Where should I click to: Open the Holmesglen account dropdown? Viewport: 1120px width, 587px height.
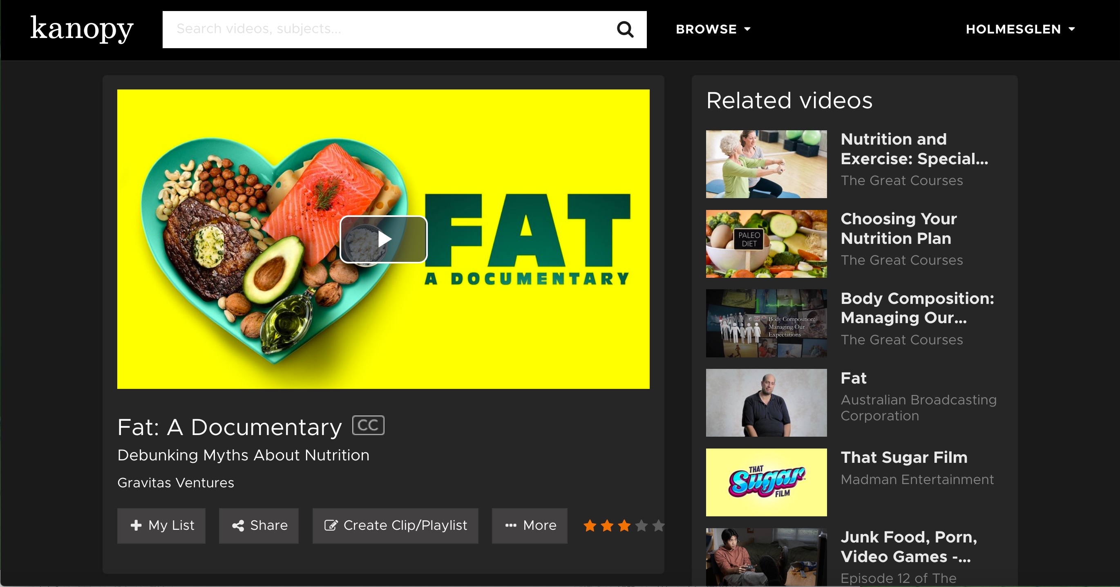click(x=1020, y=29)
